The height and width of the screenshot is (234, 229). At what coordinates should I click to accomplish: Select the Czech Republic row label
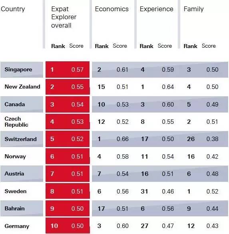click(16, 122)
